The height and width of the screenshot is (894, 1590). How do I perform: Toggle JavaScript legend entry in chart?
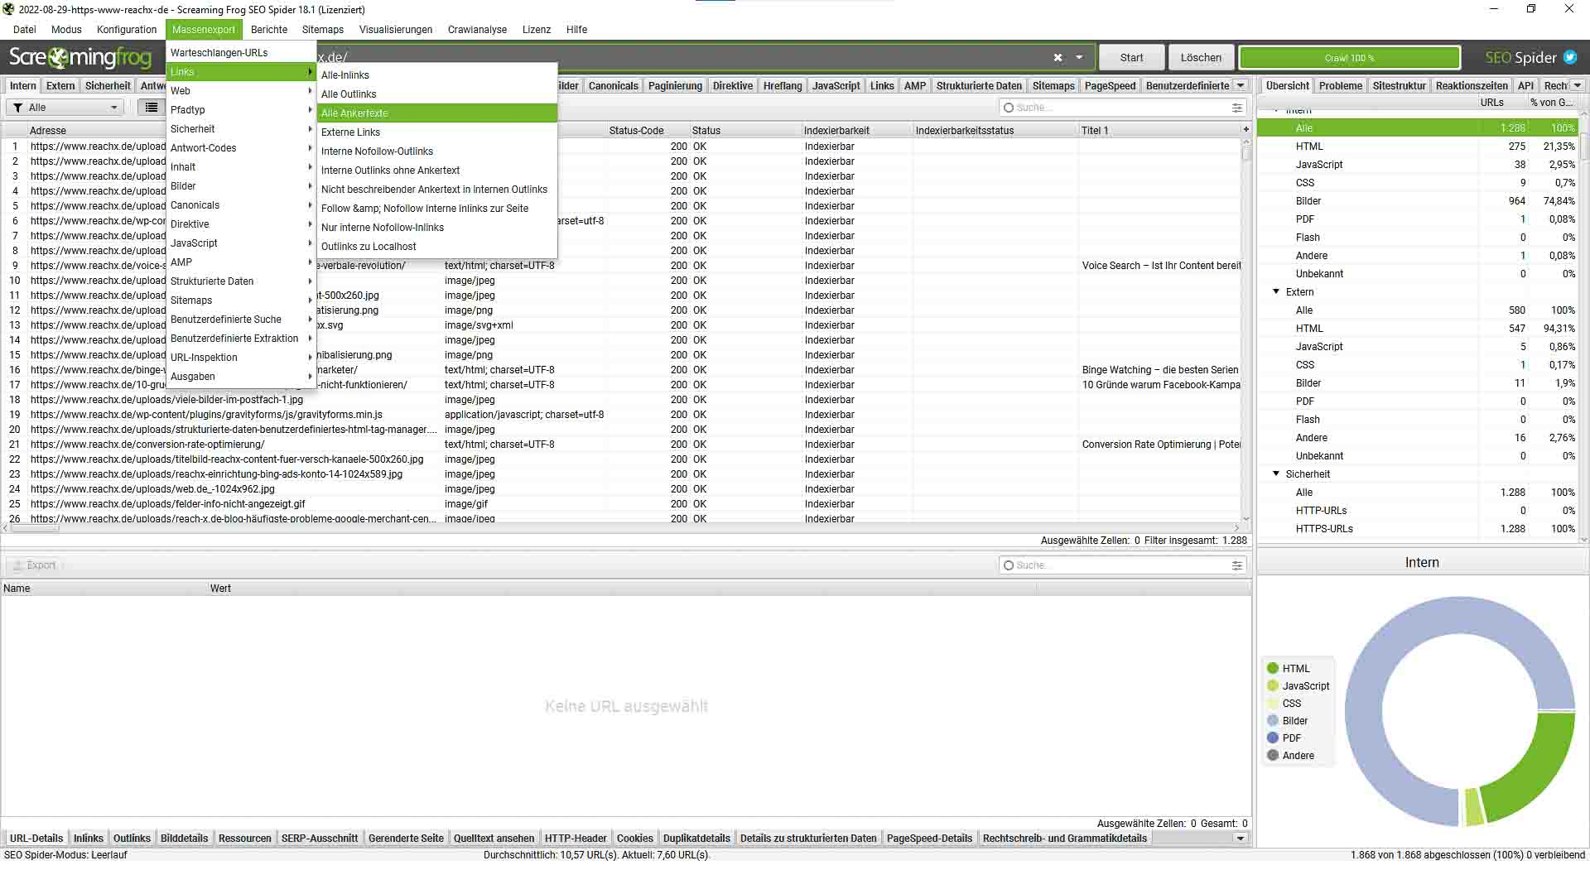pos(1305,686)
